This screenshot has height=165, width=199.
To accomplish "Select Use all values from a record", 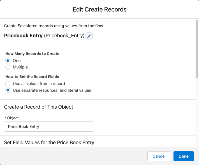I will pos(8,84).
